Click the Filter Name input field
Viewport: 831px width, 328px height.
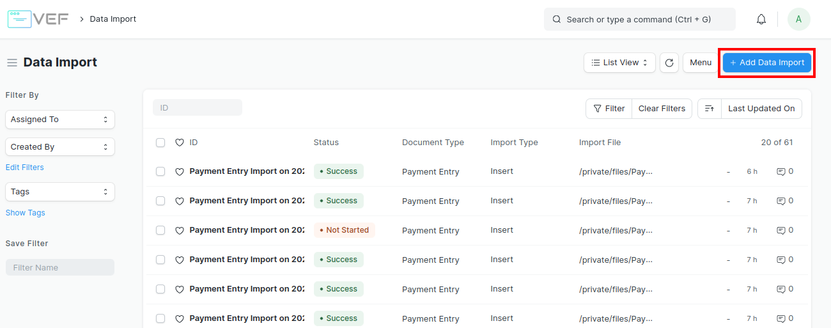click(60, 267)
